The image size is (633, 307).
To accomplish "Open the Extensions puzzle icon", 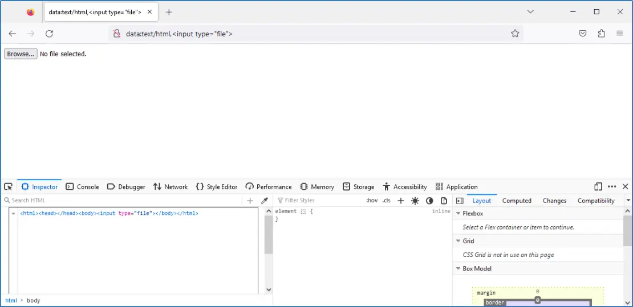I will pos(602,34).
